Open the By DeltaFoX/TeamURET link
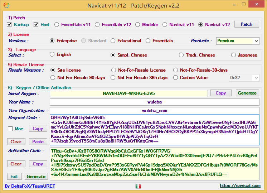 click(x=30, y=186)
